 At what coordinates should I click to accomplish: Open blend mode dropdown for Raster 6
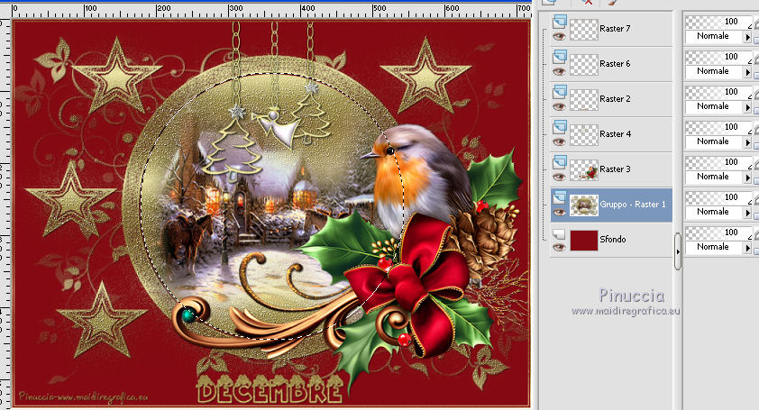pyautogui.click(x=747, y=72)
